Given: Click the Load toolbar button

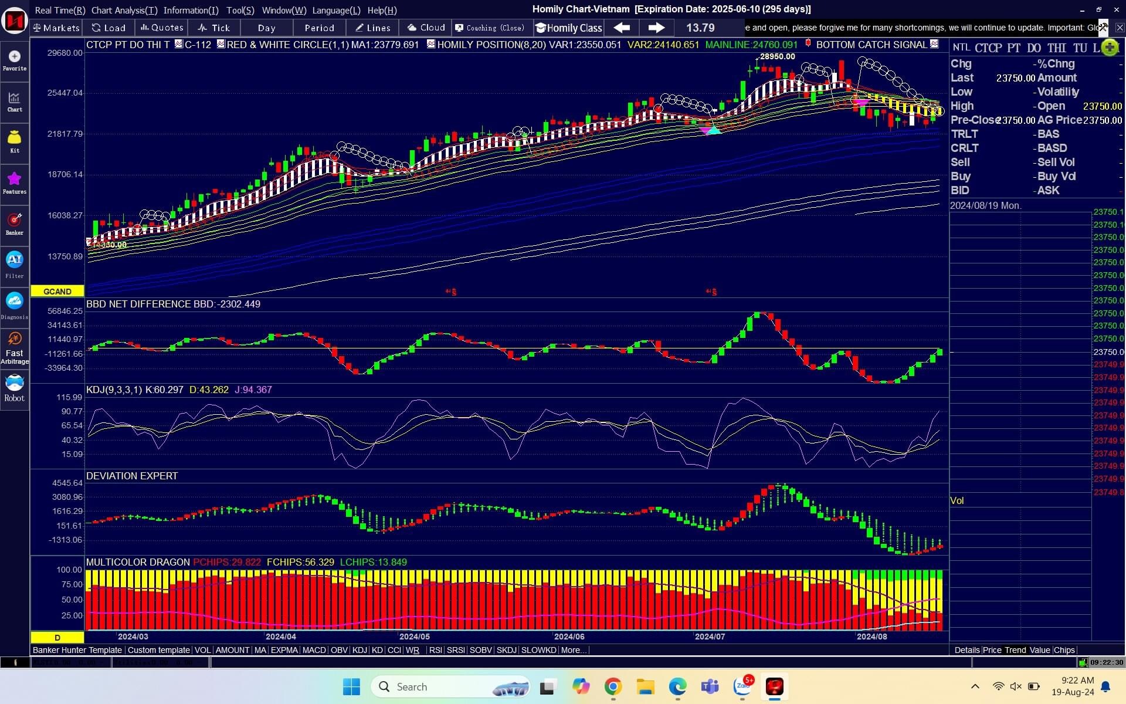Looking at the screenshot, I should click(109, 28).
